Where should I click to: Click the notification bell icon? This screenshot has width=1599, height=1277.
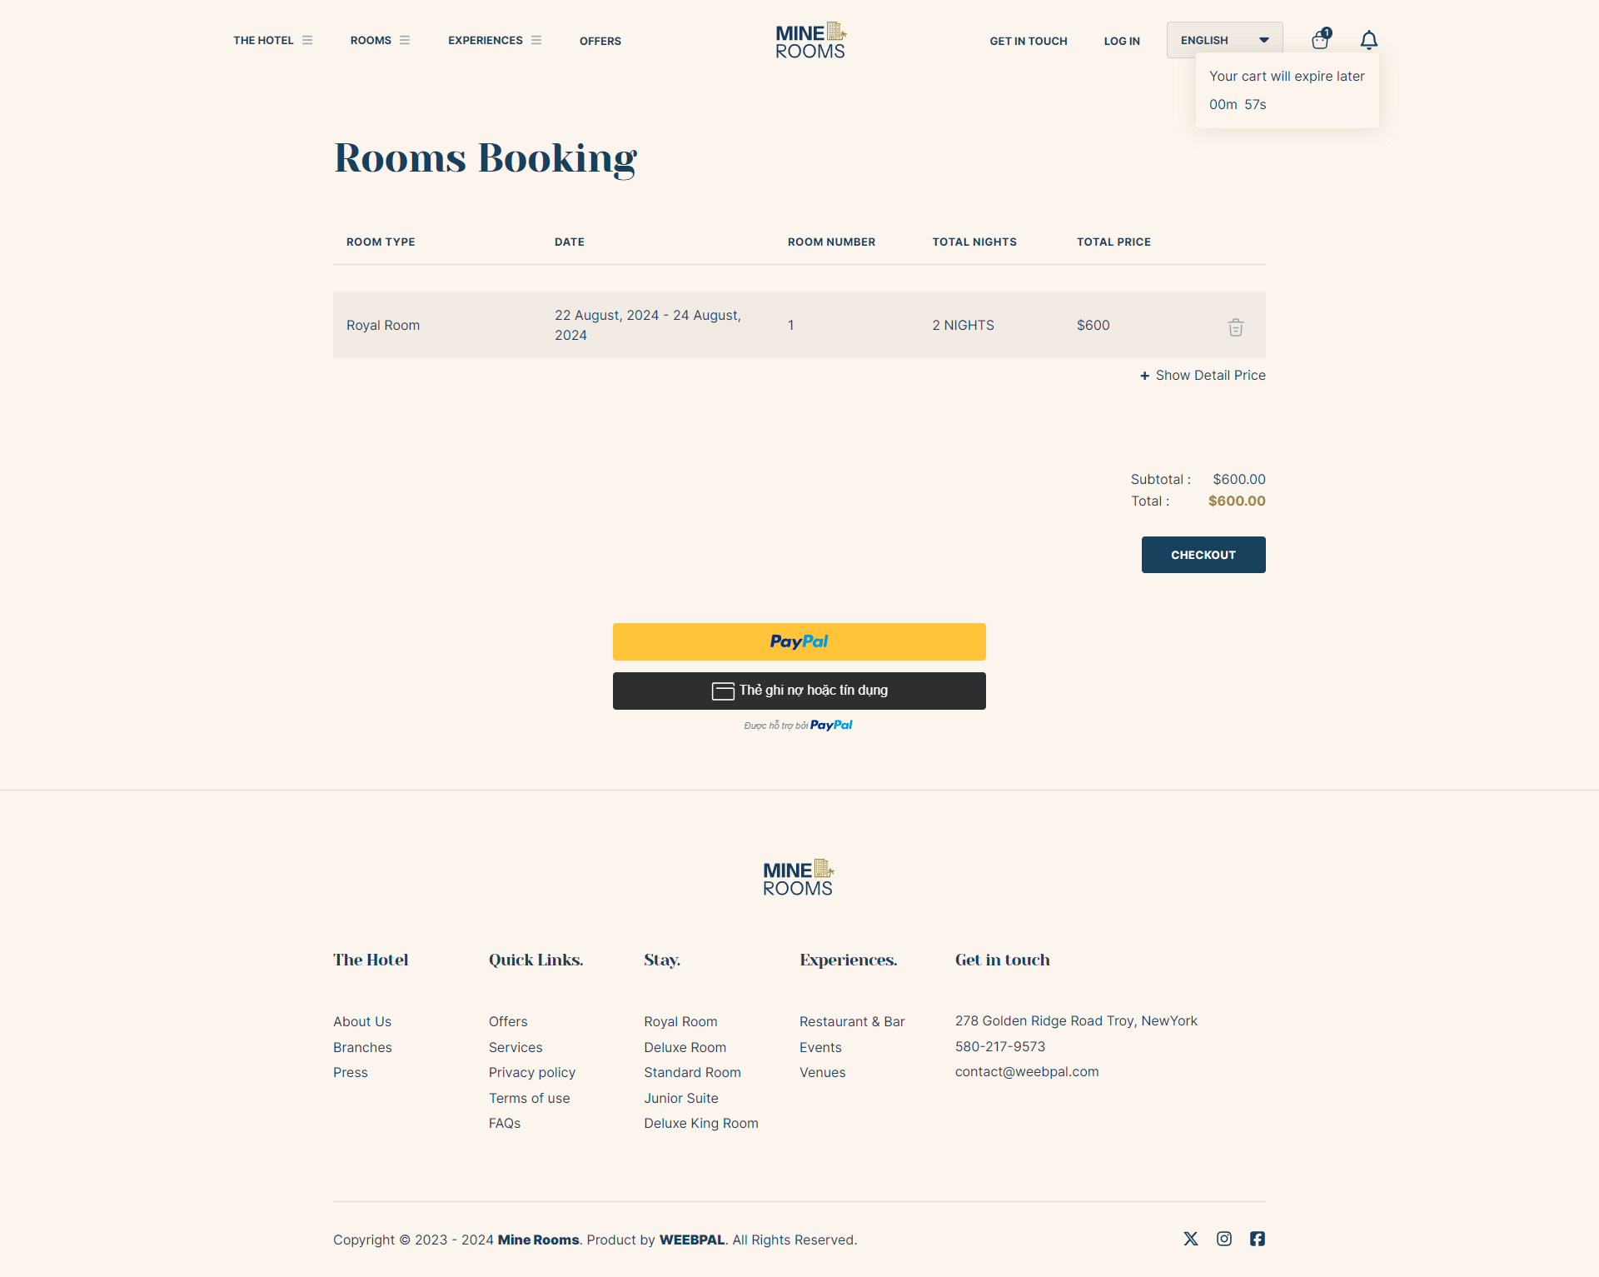[1370, 39]
